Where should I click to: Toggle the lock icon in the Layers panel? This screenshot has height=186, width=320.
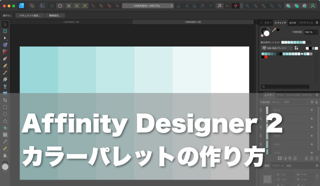tap(317, 102)
